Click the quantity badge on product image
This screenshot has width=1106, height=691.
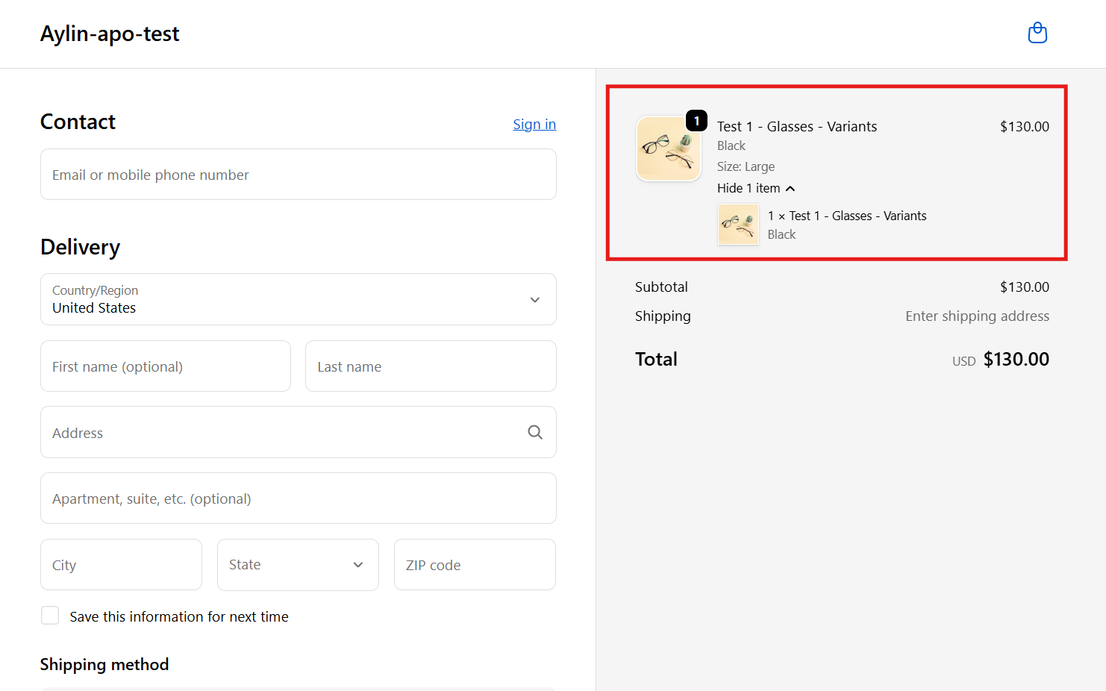(x=696, y=121)
